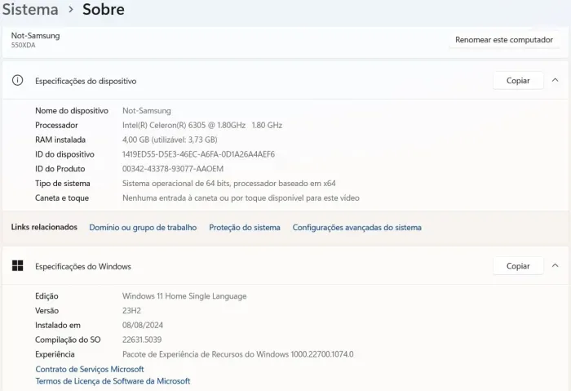Collapse the Especificações do Windows section chevron
This screenshot has width=571, height=391.
coord(555,265)
